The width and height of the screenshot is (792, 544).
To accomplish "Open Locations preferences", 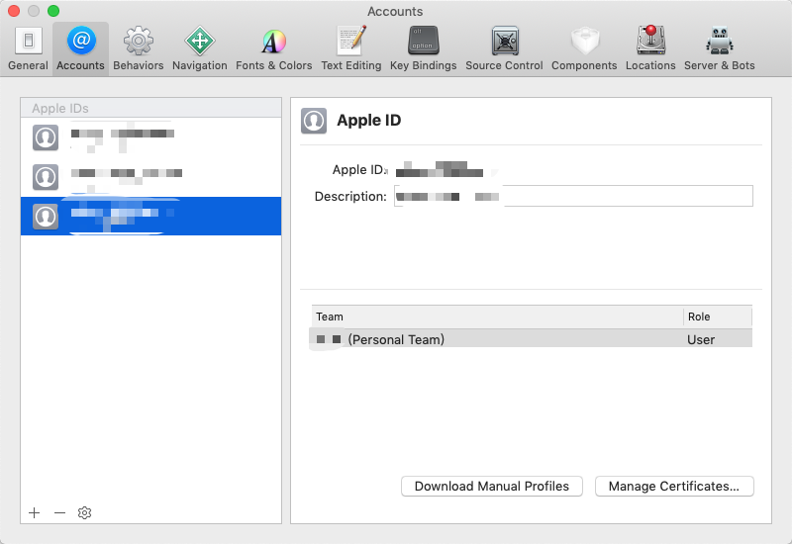I will click(650, 48).
